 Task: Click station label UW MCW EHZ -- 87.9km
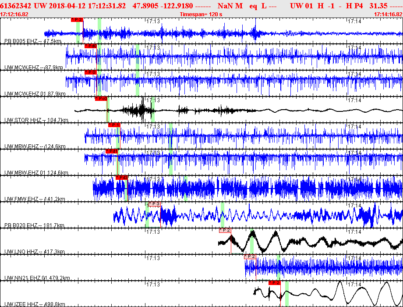pos(34,68)
